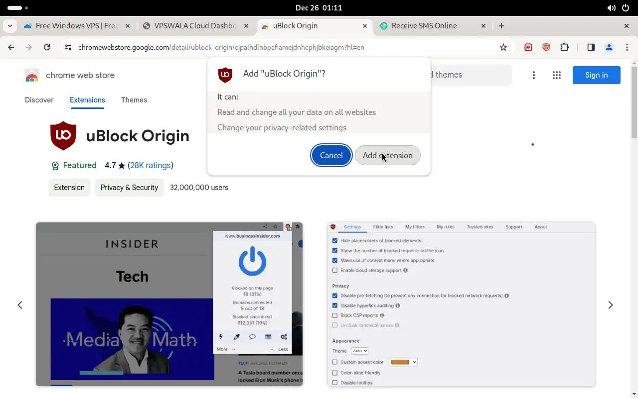
Task: Close the Free Windows VPS tab
Action: click(127, 26)
